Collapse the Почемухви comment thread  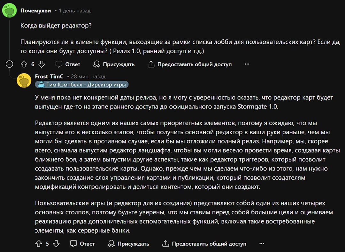[9, 64]
